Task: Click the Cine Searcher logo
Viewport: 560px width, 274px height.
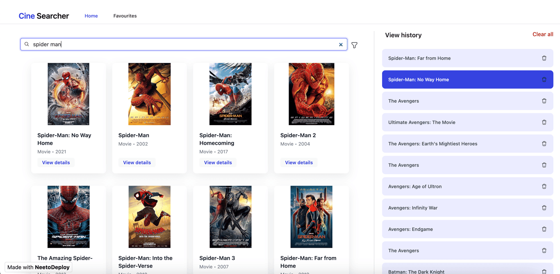Action: (x=44, y=16)
